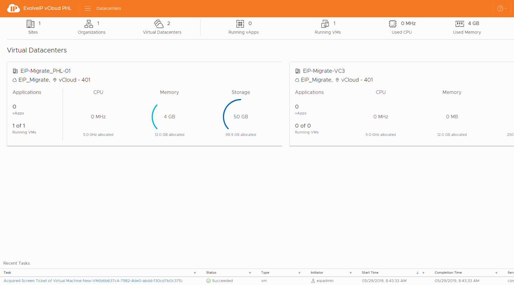Open the Task column filter
Image resolution: width=514 pixels, height=285 pixels.
[x=195, y=273]
